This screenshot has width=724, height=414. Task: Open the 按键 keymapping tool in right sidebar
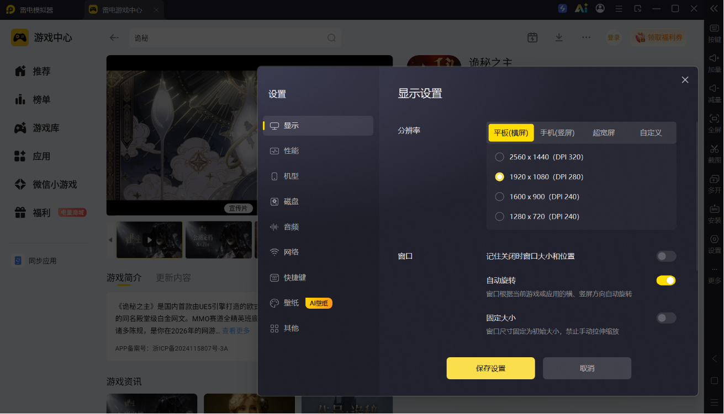point(714,33)
